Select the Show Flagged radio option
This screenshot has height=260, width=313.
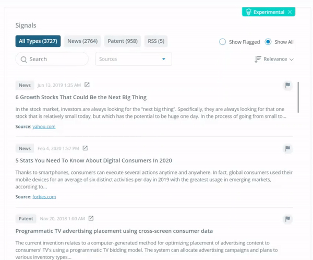pyautogui.click(x=223, y=42)
